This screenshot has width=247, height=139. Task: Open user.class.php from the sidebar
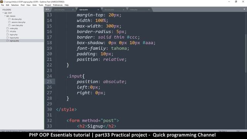coord(17,25)
